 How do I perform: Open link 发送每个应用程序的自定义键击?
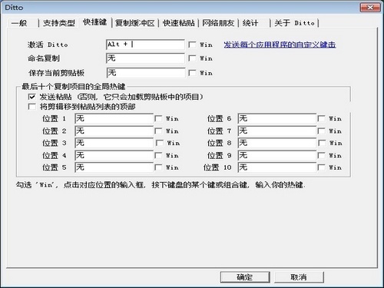(280, 45)
